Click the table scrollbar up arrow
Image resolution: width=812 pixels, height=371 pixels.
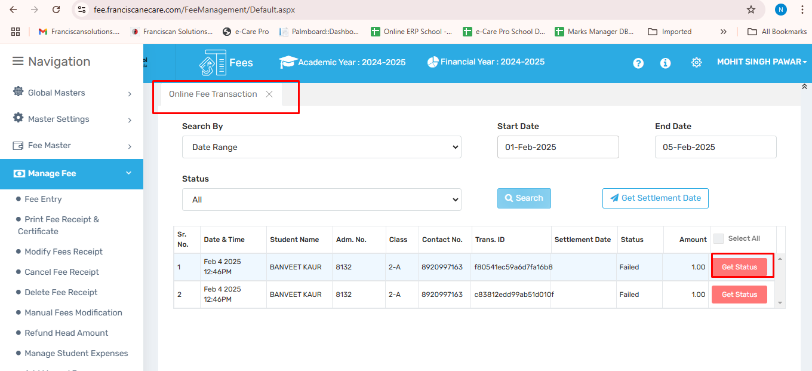point(779,259)
